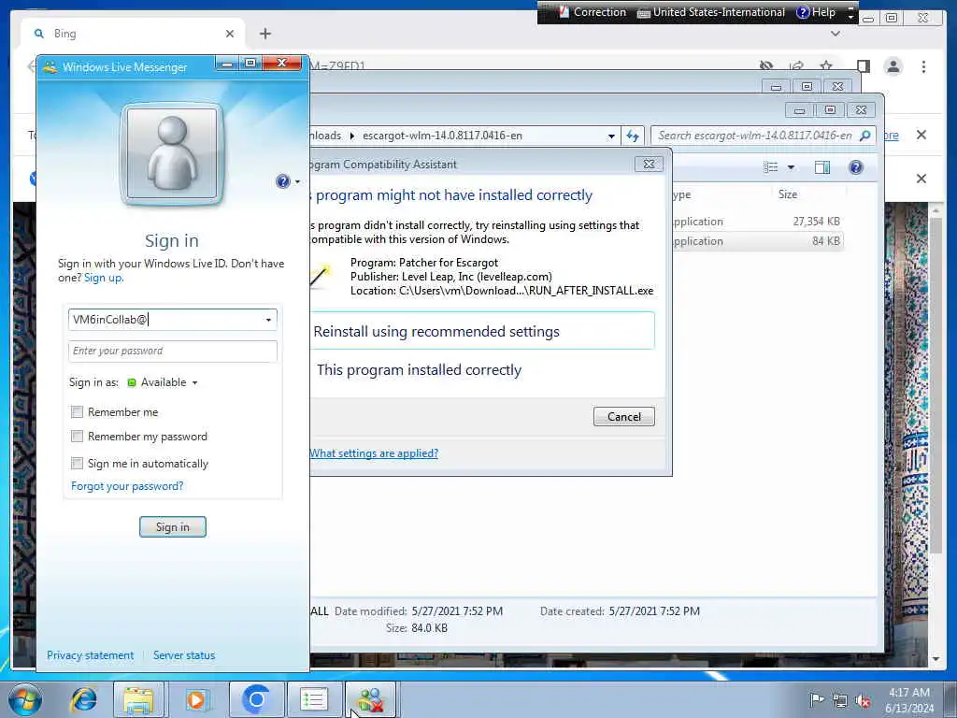Click the Correction toolbar item
This screenshot has width=957, height=718.
pyautogui.click(x=592, y=12)
